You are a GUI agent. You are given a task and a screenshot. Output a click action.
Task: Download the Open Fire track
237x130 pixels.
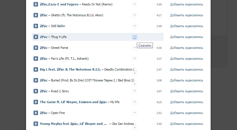coord(135,113)
